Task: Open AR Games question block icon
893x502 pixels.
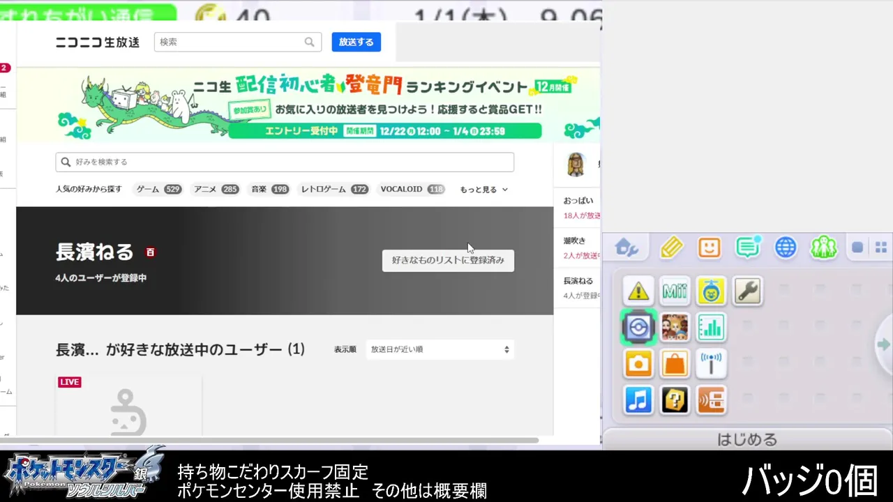Action: click(x=675, y=400)
